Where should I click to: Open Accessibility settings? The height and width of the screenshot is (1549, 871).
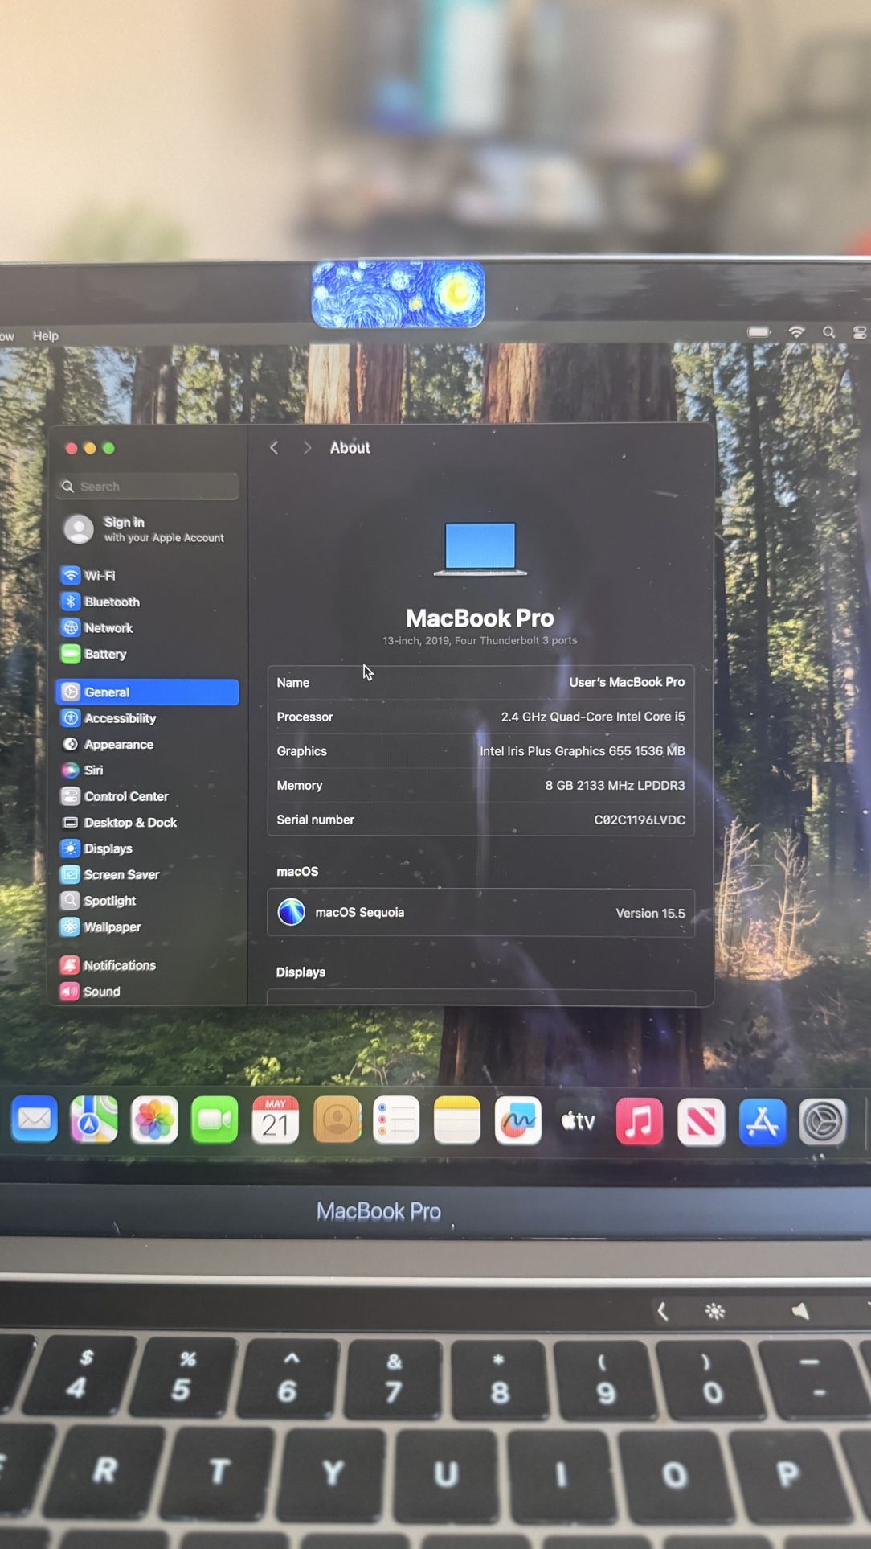108,718
